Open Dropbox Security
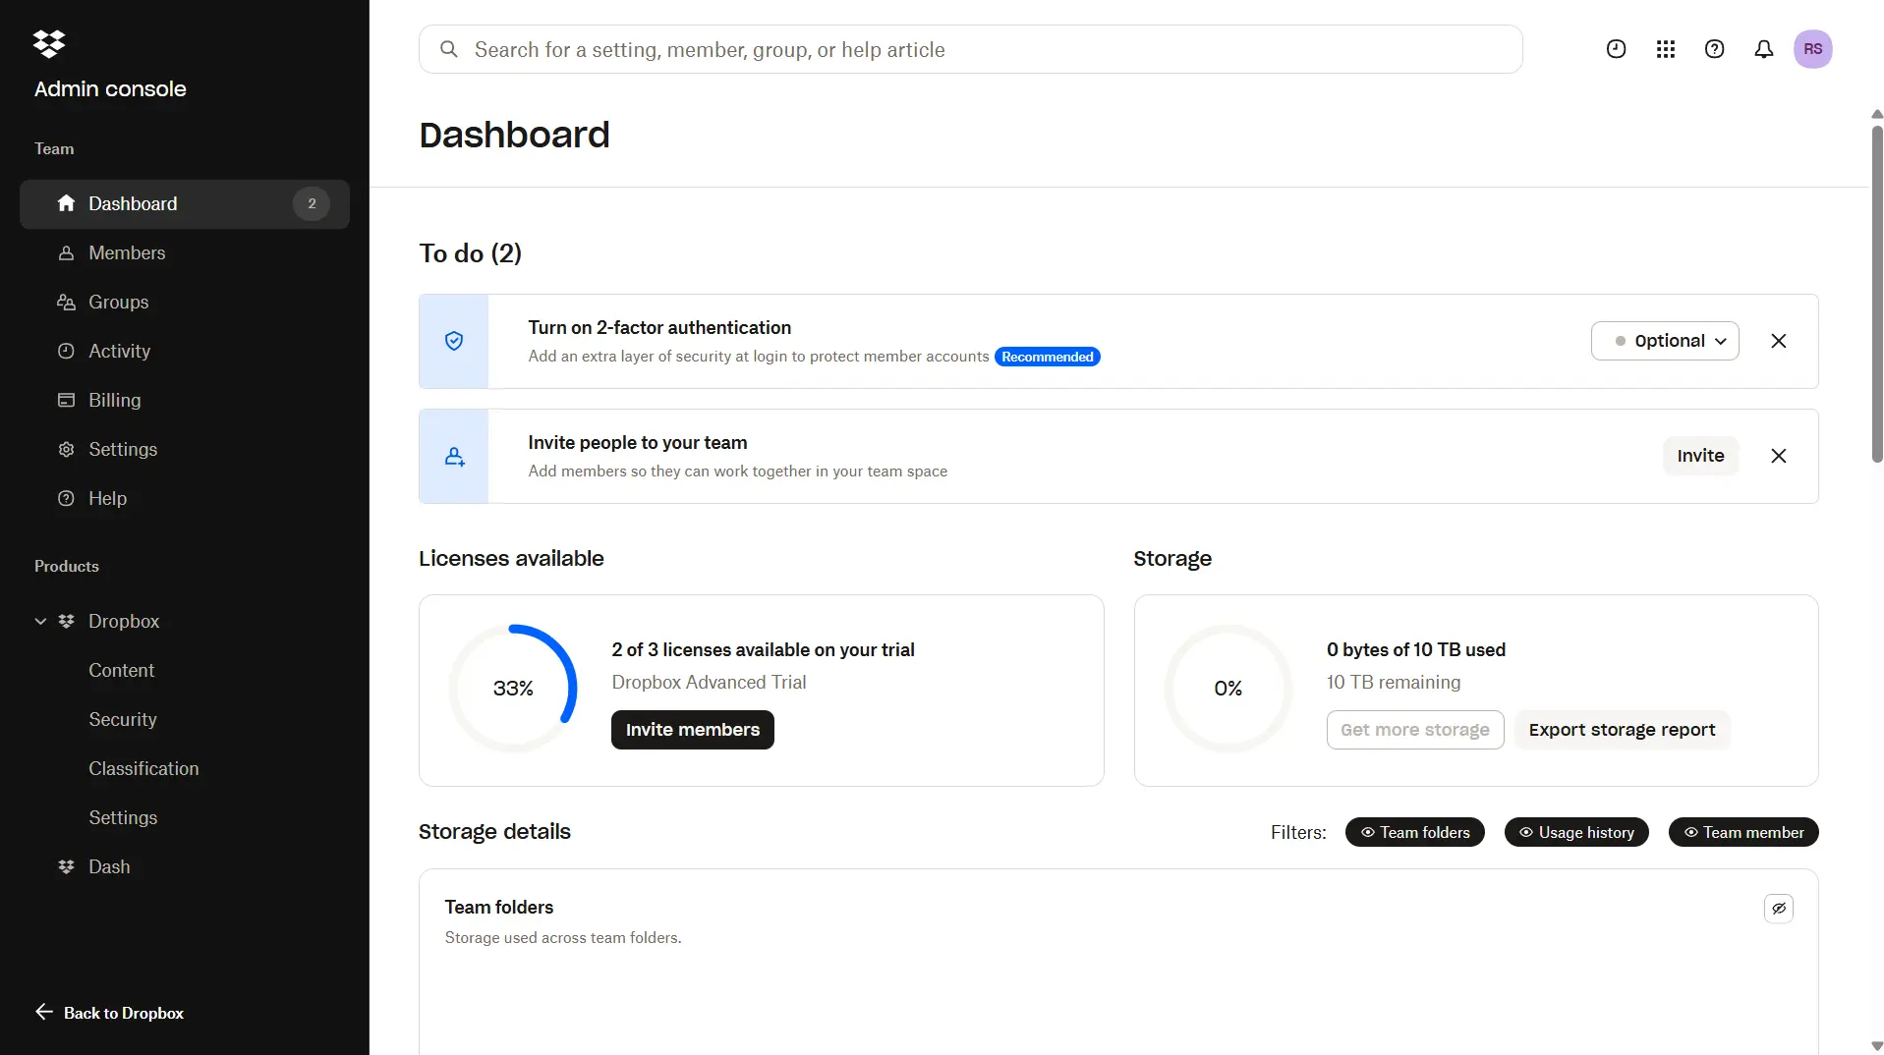The width and height of the screenshot is (1884, 1055). coord(122,719)
